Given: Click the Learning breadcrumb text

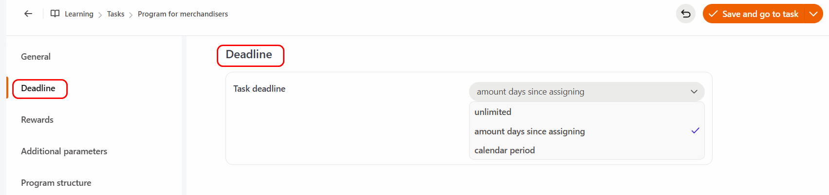Looking at the screenshot, I should coord(79,14).
